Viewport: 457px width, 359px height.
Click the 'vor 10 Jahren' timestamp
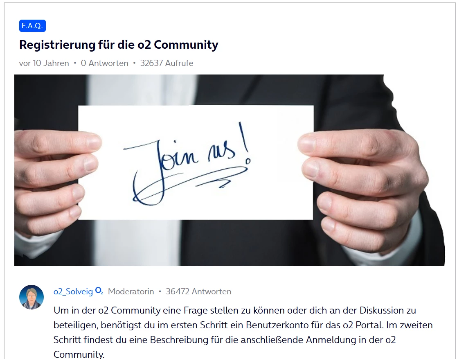tap(44, 63)
